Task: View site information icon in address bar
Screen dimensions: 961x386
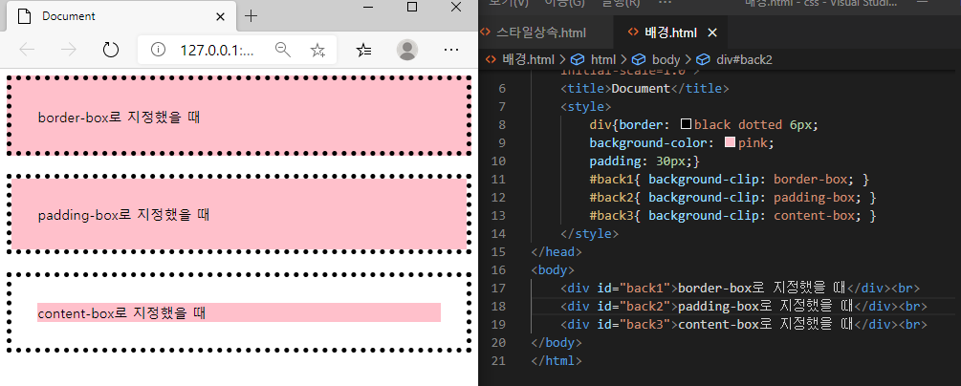Action: pyautogui.click(x=158, y=50)
